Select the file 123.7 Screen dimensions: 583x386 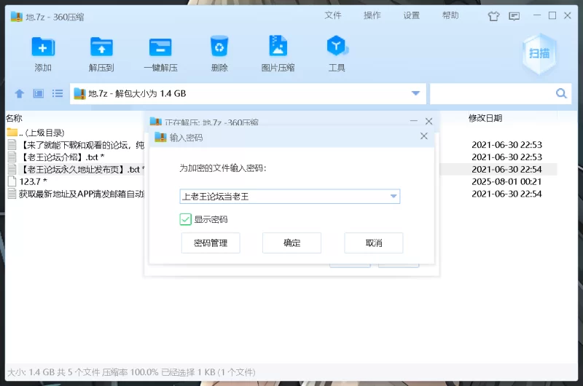pos(28,181)
